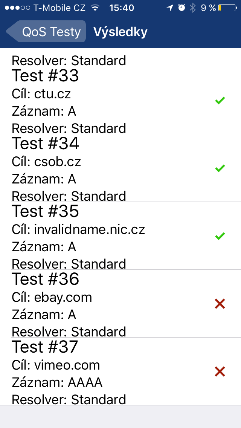The height and width of the screenshot is (428, 241).
Task: Tap the red cross for Test #36
Action: (x=220, y=304)
